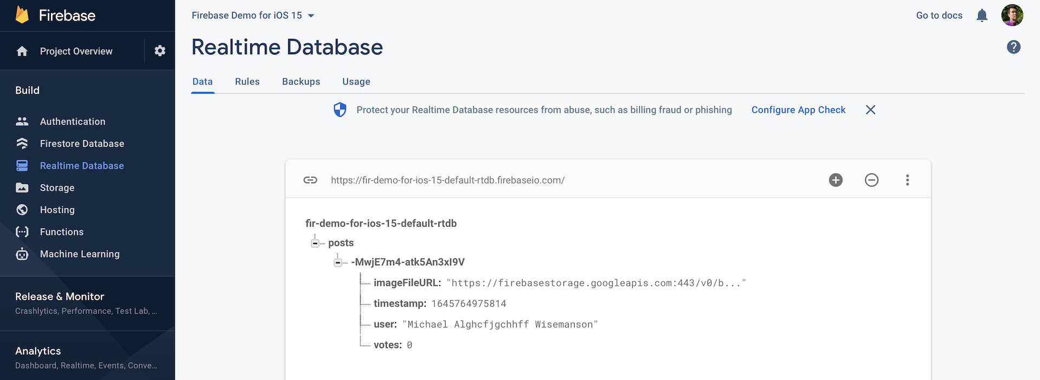
Task: Collapse the posts tree node
Action: tap(315, 243)
